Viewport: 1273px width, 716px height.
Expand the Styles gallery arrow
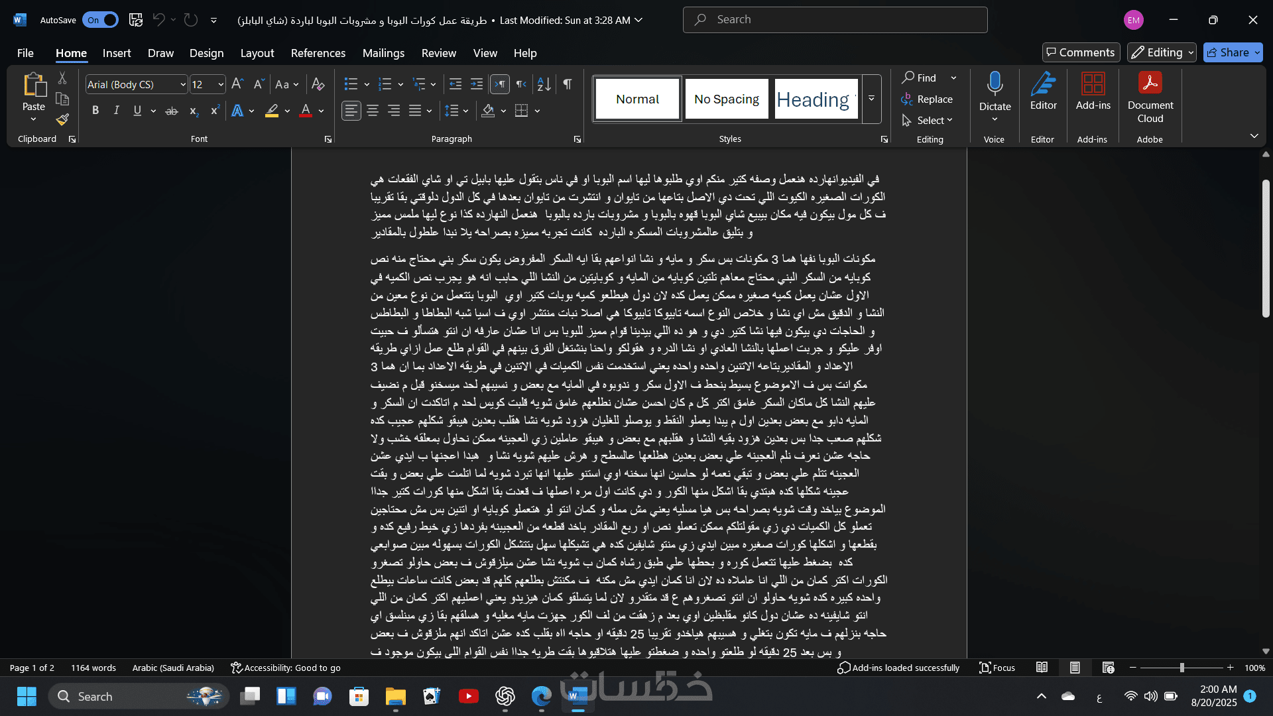click(x=871, y=99)
